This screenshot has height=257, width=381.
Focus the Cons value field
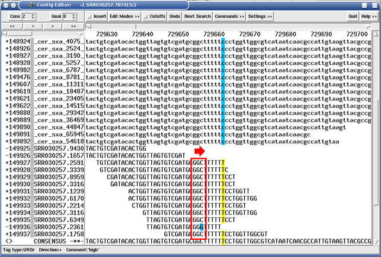click(26, 17)
